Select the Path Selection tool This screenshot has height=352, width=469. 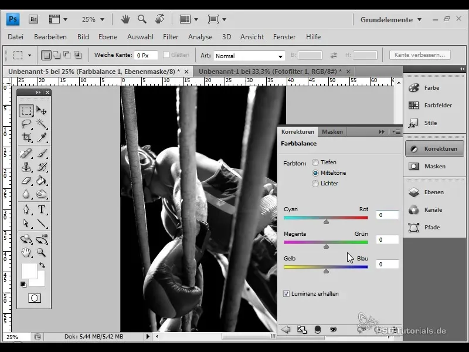[26, 223]
